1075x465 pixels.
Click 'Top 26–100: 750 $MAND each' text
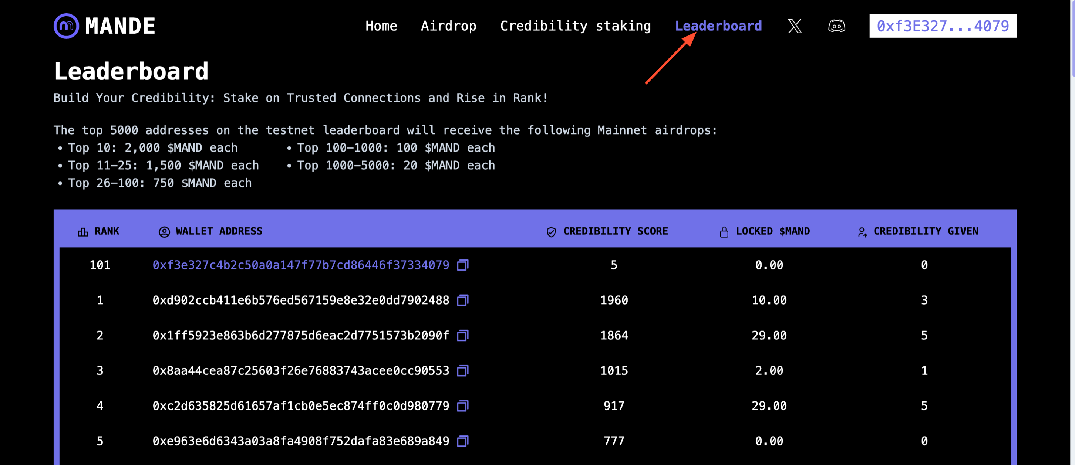point(160,183)
